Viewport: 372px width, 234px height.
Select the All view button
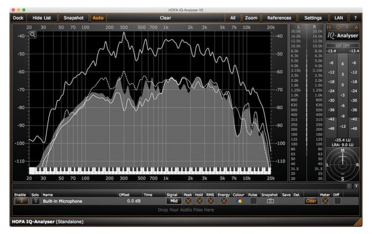click(233, 18)
